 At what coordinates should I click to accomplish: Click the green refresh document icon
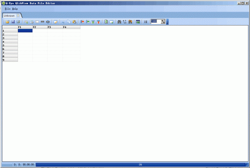[x=106, y=22]
